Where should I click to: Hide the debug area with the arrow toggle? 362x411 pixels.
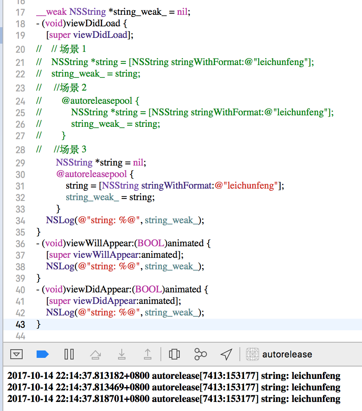pos(16,355)
